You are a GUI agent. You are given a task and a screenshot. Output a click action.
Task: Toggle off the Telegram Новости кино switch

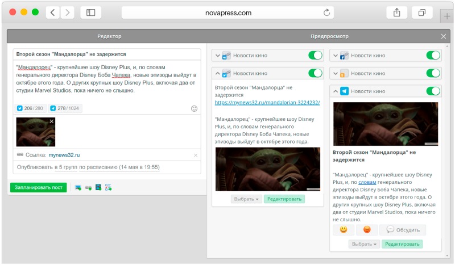(433, 91)
